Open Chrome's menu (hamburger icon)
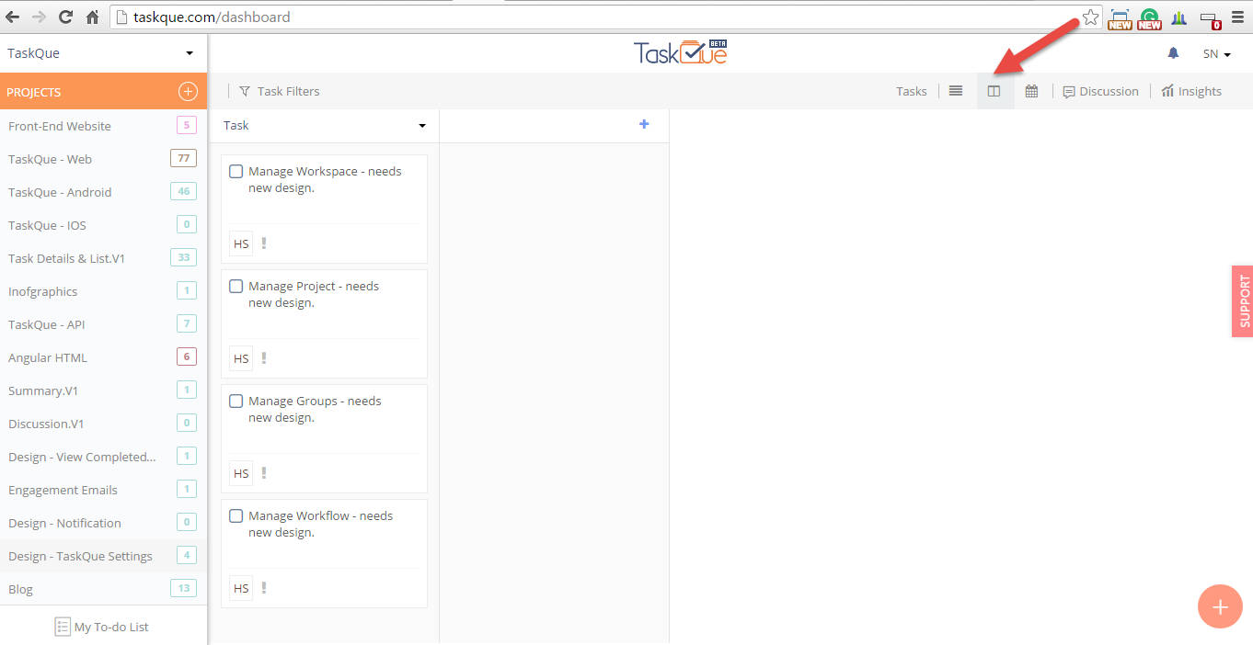 click(1237, 17)
